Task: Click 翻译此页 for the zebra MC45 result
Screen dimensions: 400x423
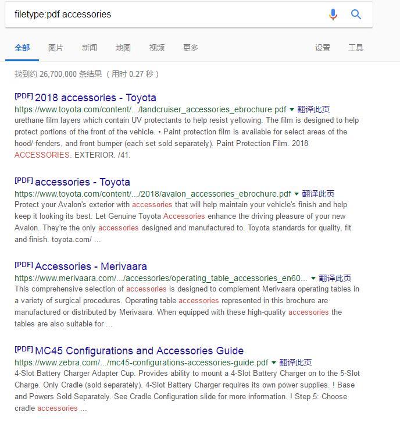Action: point(295,363)
